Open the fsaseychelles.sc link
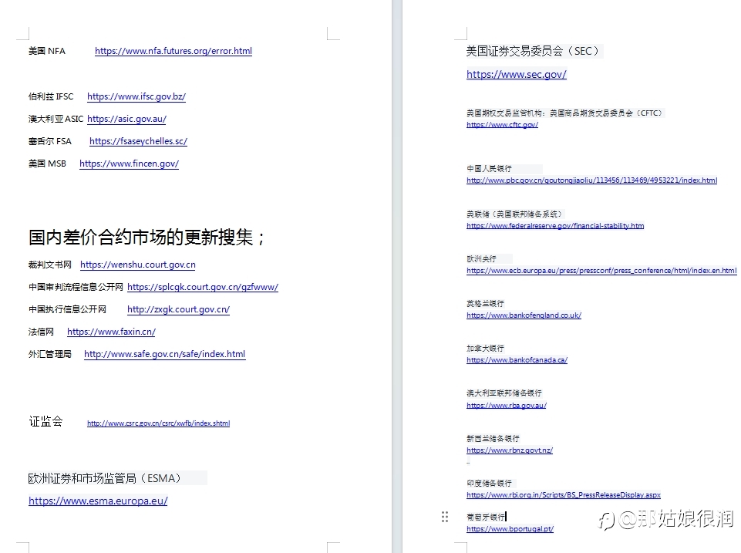 point(139,141)
